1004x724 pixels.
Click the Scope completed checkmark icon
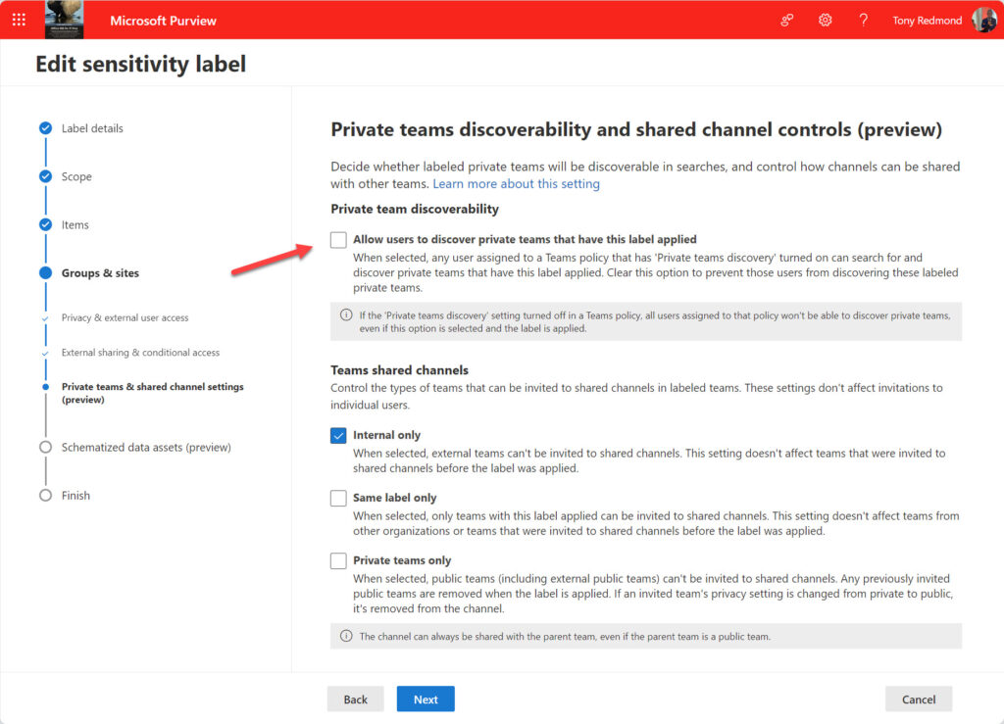click(x=45, y=176)
